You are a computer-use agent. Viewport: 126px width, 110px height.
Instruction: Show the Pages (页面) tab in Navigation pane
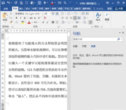coord(84,46)
